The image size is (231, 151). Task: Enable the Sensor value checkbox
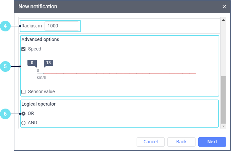(24, 92)
